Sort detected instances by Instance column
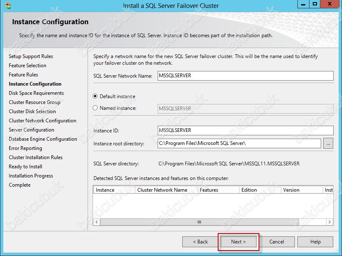Viewport: 342px width, 256px height. coord(114,190)
